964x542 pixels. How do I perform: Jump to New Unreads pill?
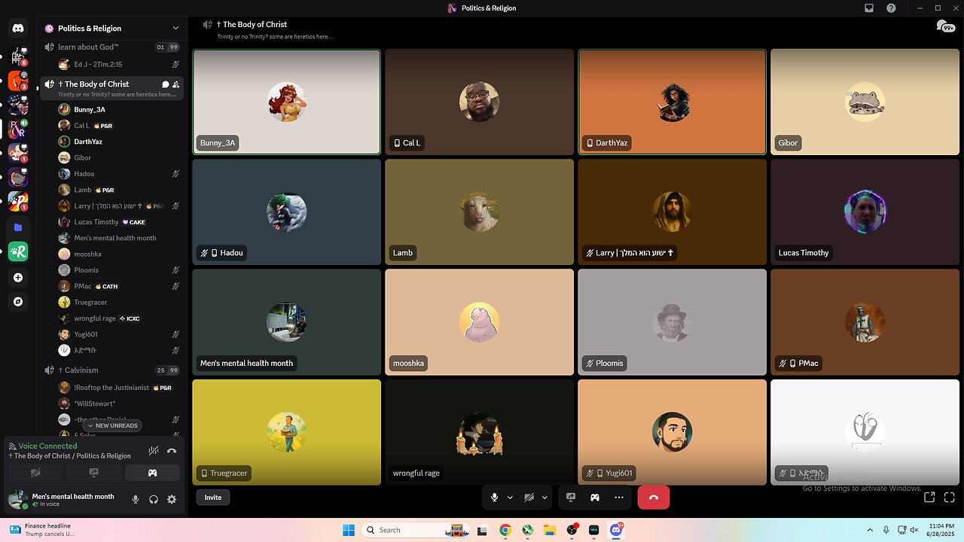[112, 425]
